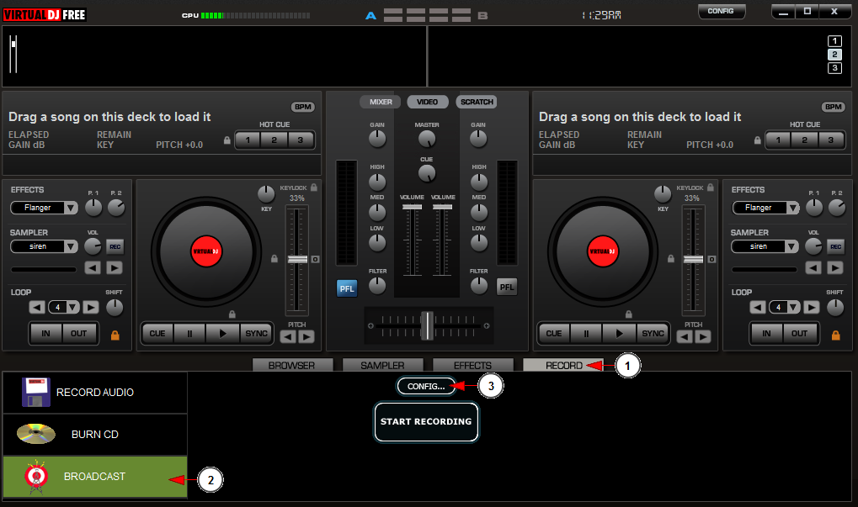Open right deck loop length dropdown
The height and width of the screenshot is (507, 858).
click(793, 307)
